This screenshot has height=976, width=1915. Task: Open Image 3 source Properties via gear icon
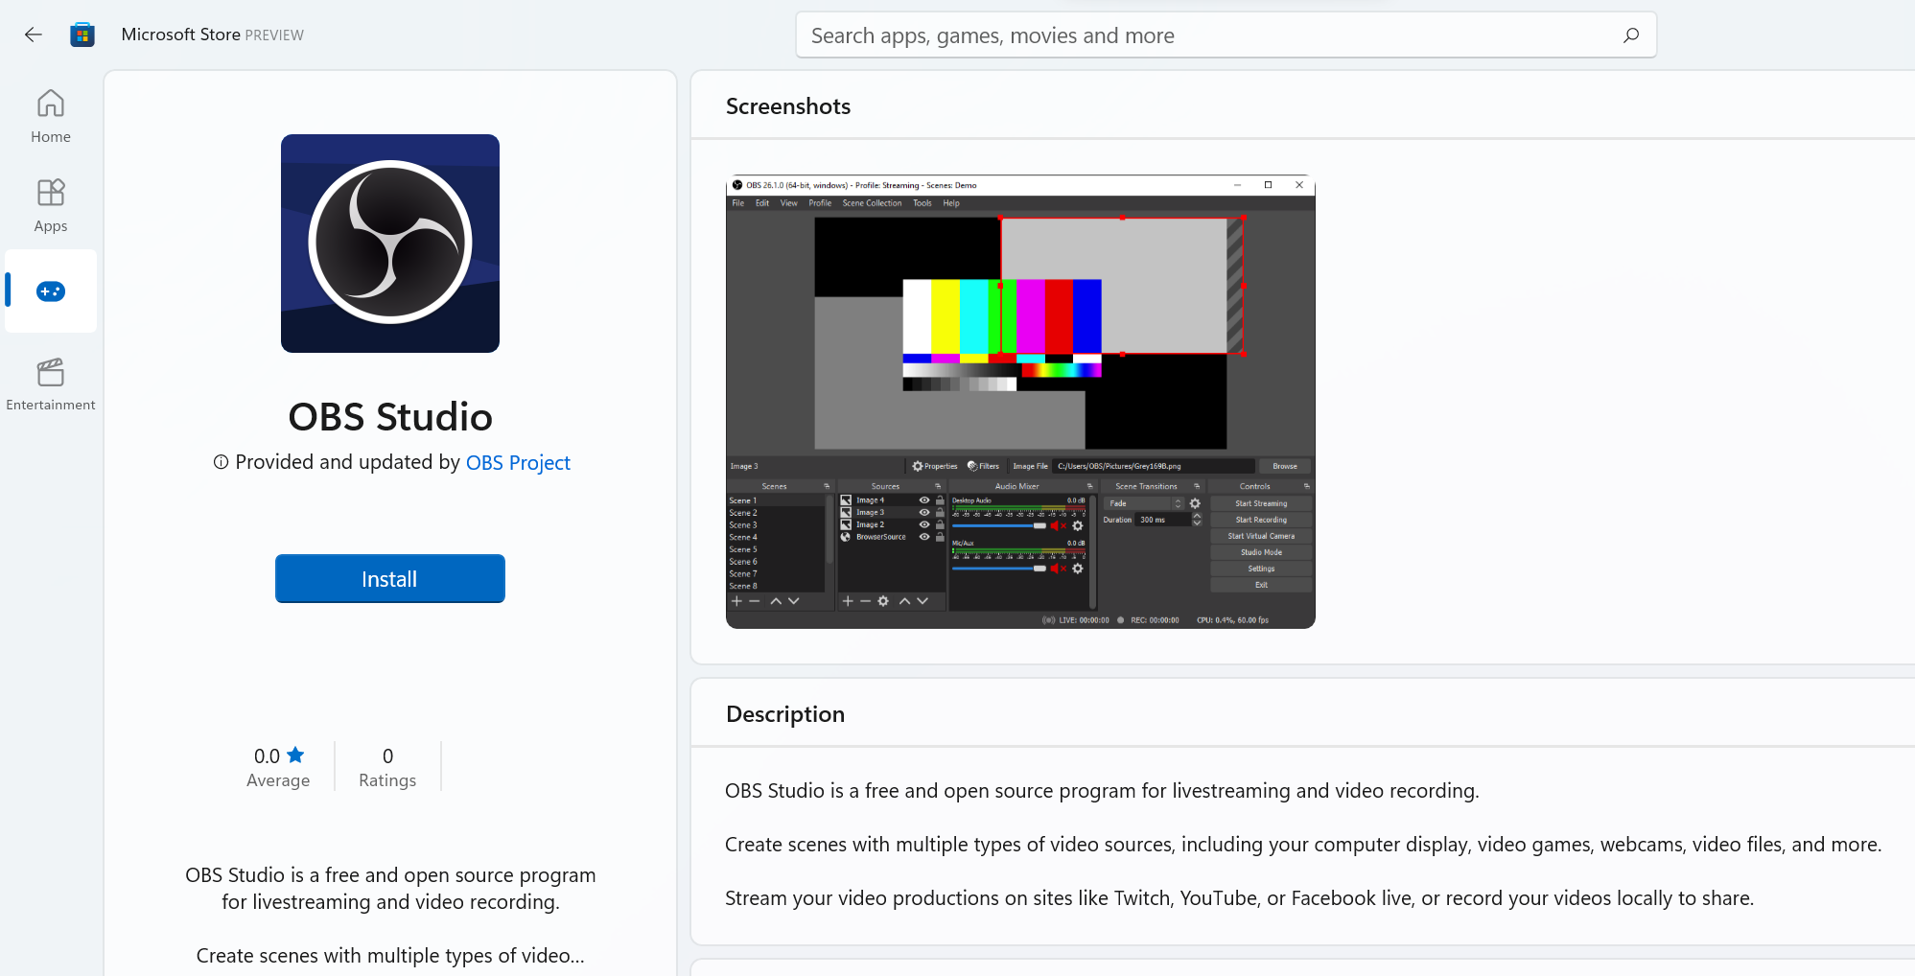(x=917, y=466)
